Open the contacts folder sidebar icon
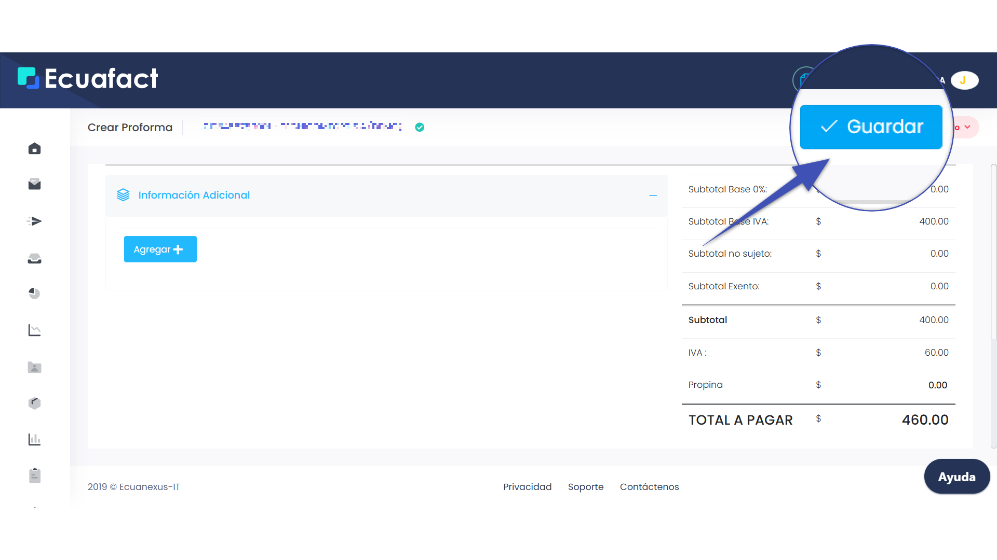The height and width of the screenshot is (560, 997). click(x=34, y=368)
